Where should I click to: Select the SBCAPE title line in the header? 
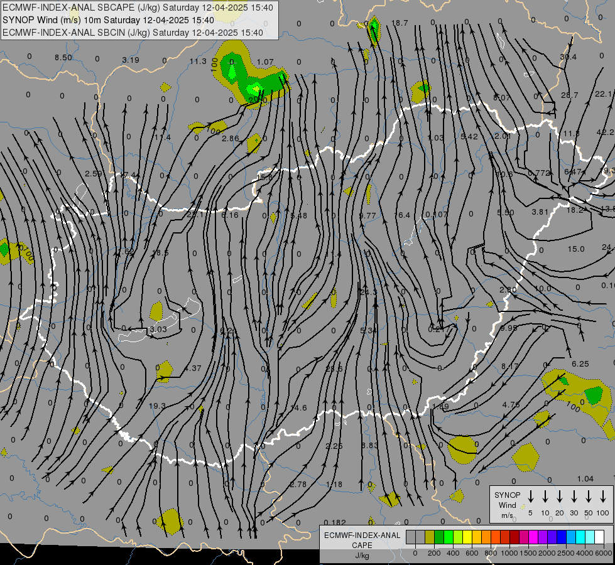click(138, 8)
